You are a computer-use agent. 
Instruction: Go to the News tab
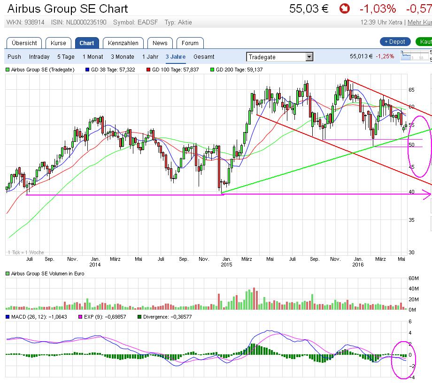[160, 43]
